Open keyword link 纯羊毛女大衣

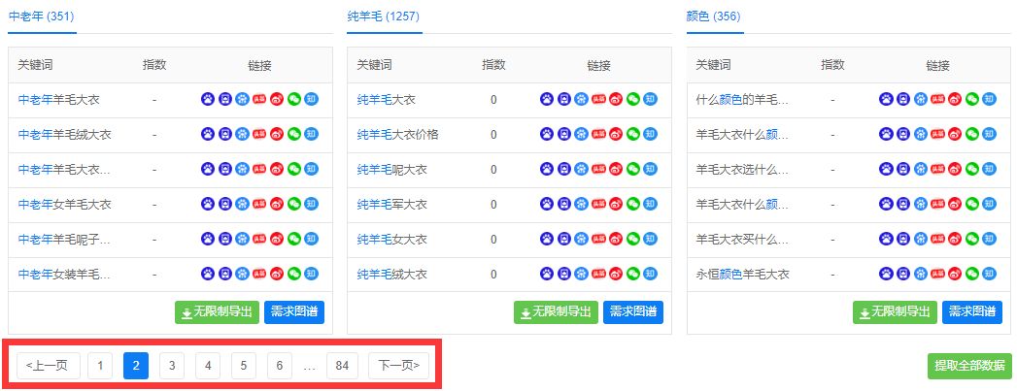[392, 240]
